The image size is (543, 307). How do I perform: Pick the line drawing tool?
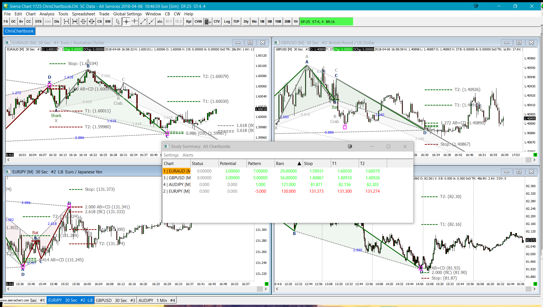click(x=143, y=22)
